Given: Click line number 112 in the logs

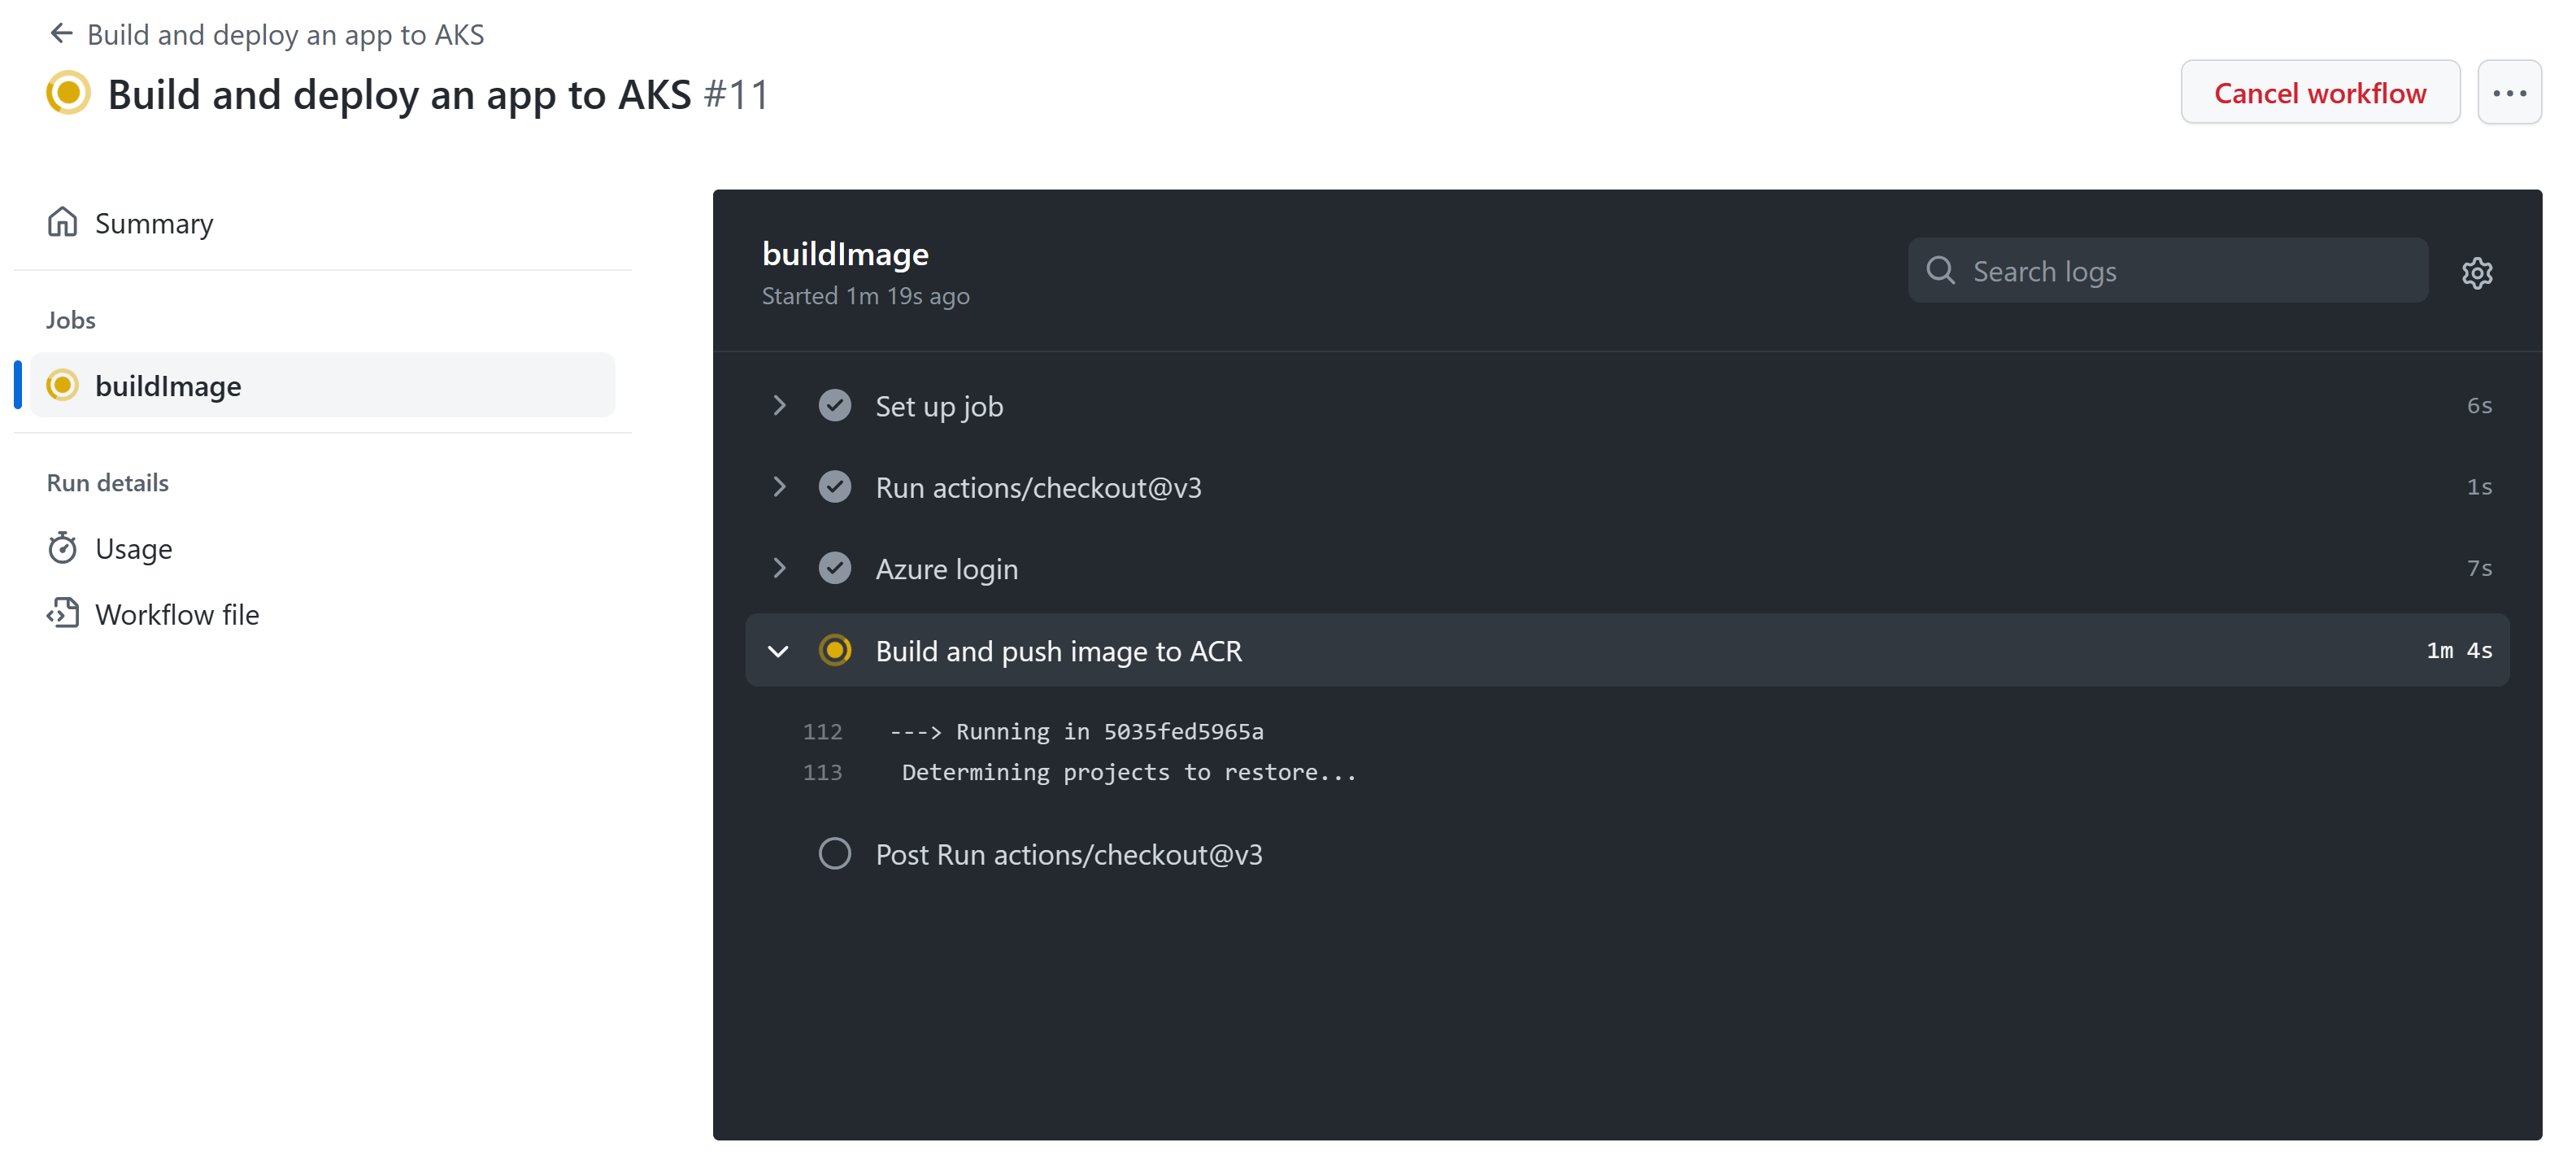Looking at the screenshot, I should pyautogui.click(x=822, y=731).
